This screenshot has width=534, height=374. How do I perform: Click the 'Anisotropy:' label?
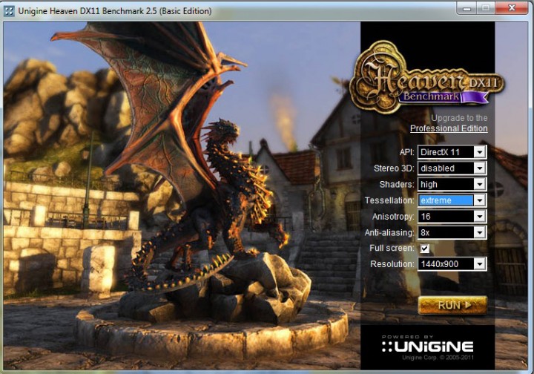click(393, 217)
